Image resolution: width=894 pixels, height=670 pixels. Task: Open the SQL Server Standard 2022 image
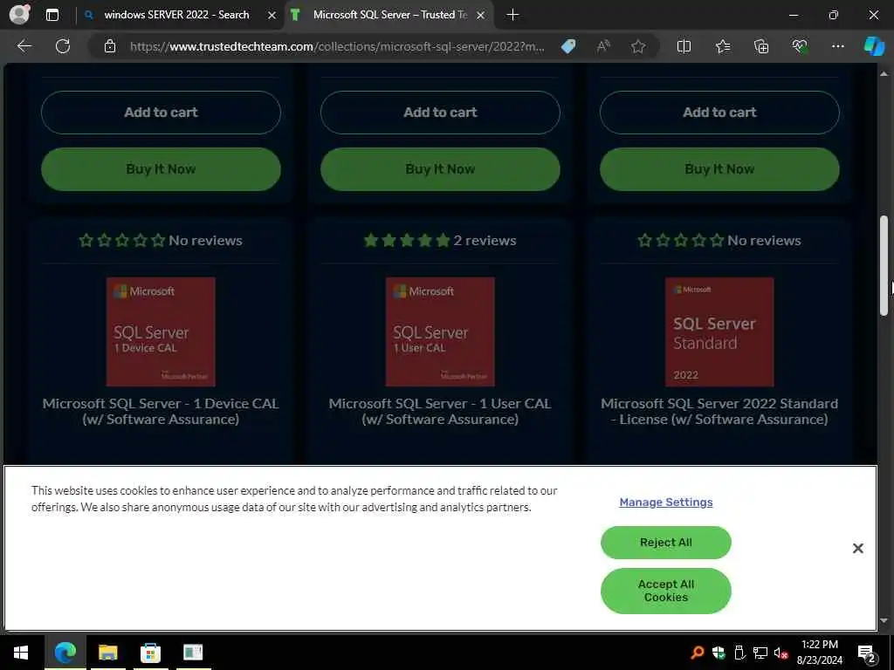coord(719,332)
